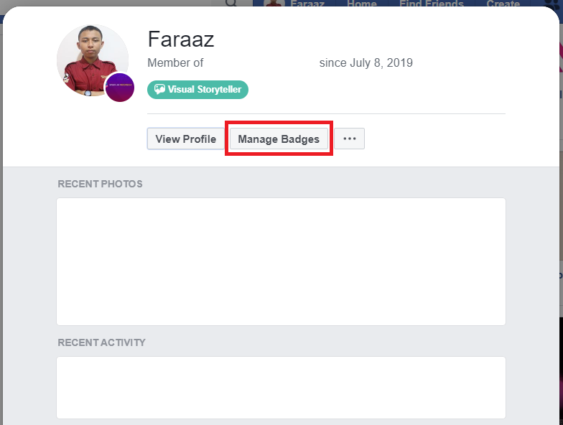Open Faraaz profile link in top navigation
Screen dimensions: 563x425
[308, 4]
